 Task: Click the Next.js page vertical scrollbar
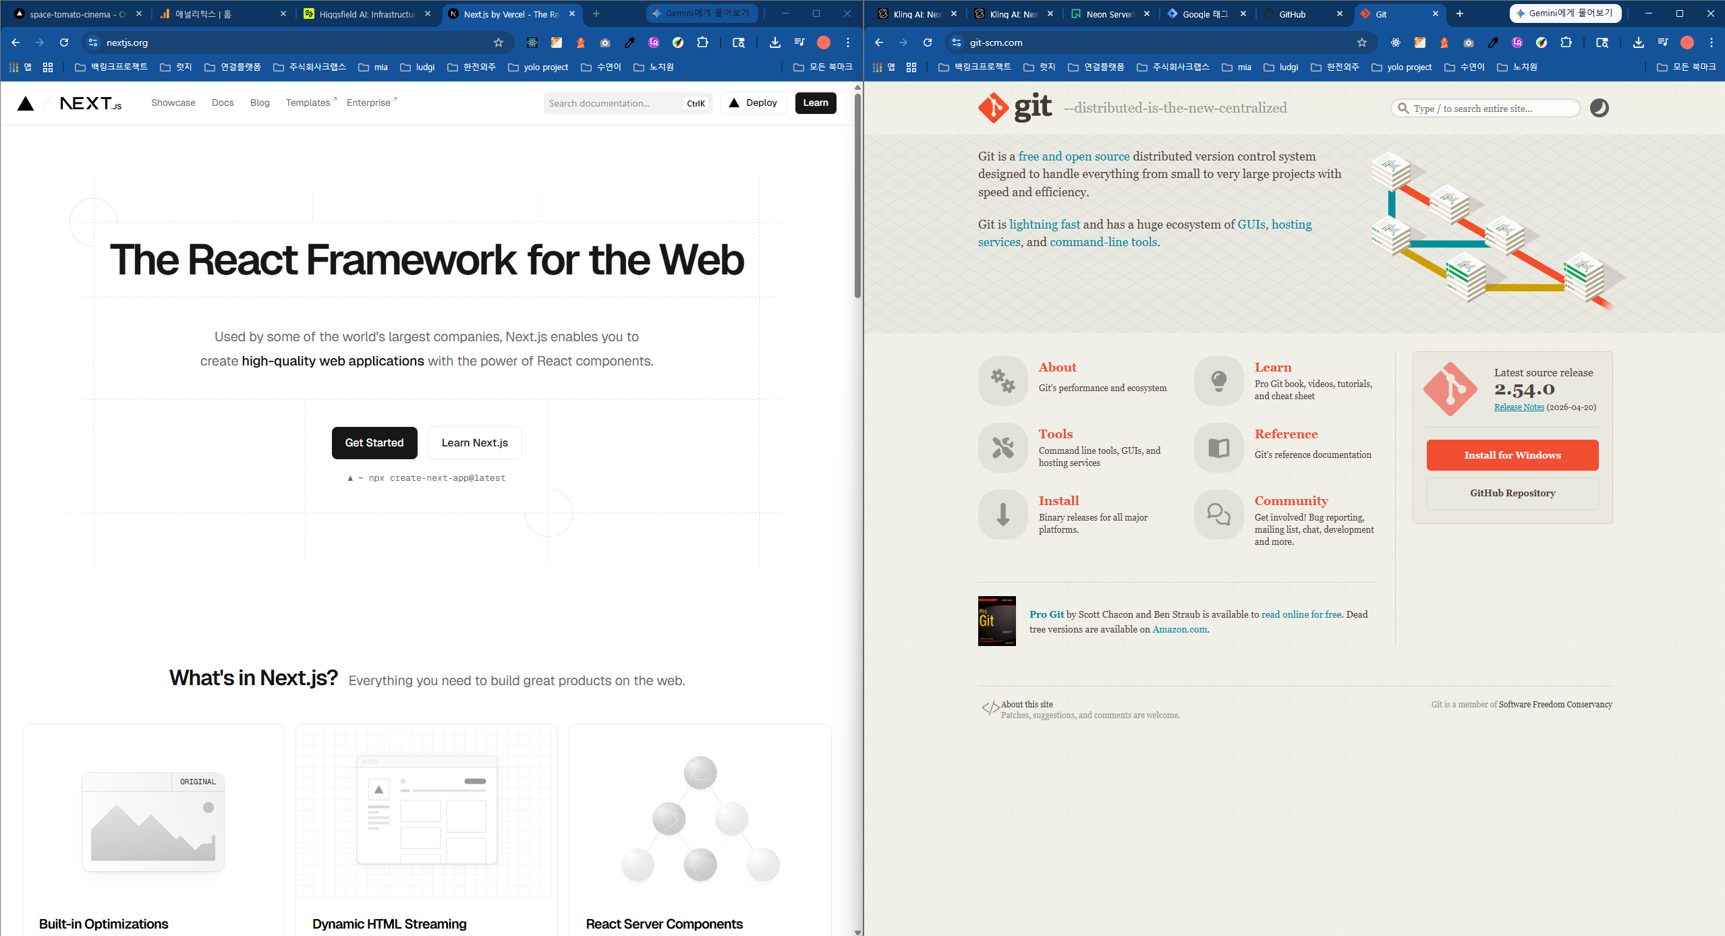pos(857,196)
